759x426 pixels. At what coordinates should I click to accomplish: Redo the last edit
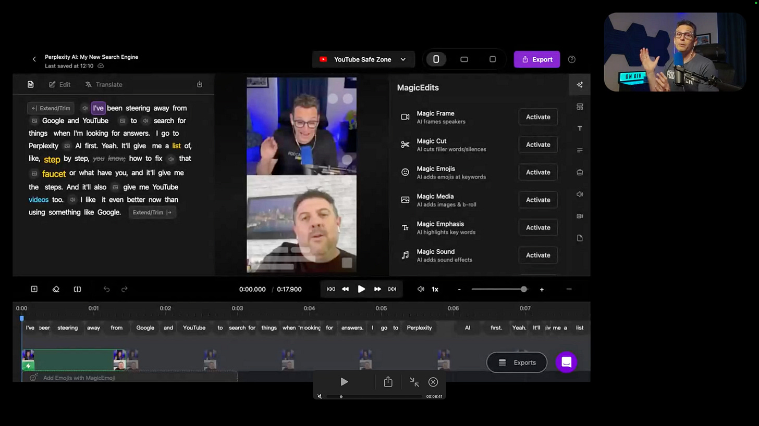click(x=124, y=289)
